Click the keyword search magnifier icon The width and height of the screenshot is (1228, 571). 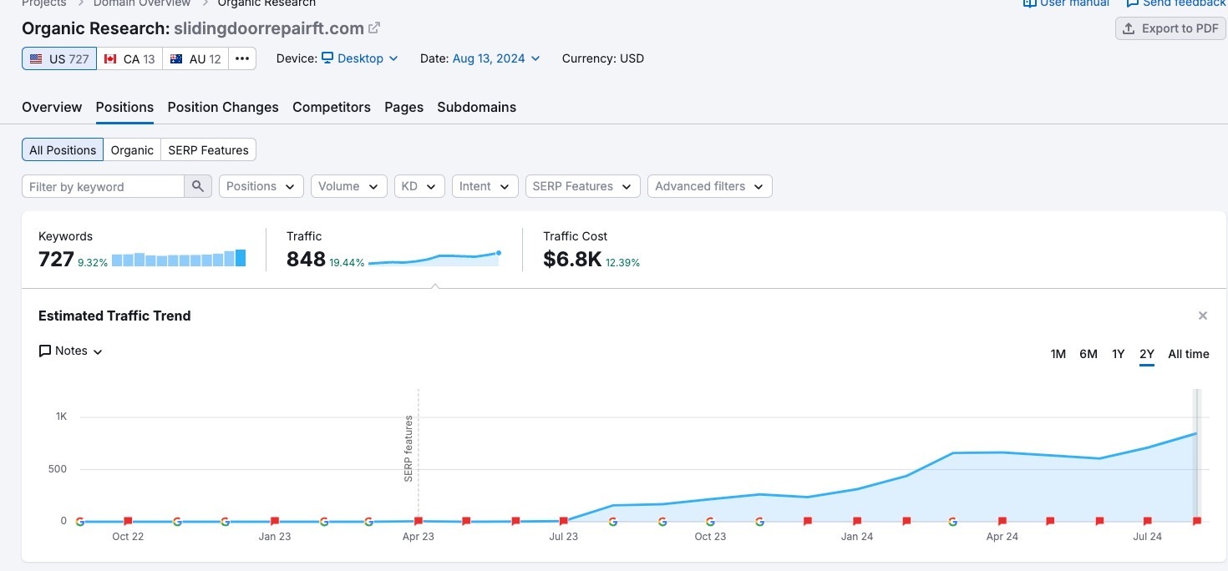click(x=198, y=185)
